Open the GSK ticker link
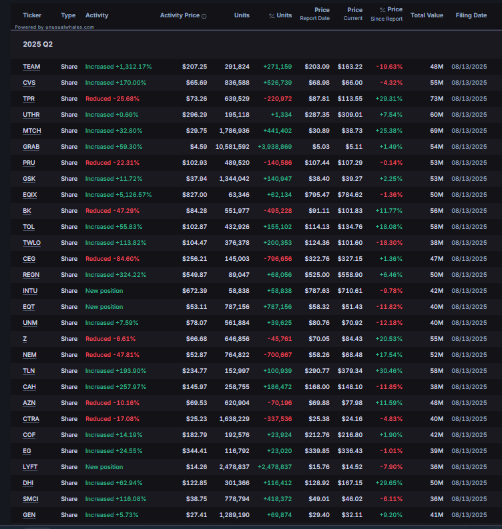The image size is (502, 529). (x=29, y=179)
